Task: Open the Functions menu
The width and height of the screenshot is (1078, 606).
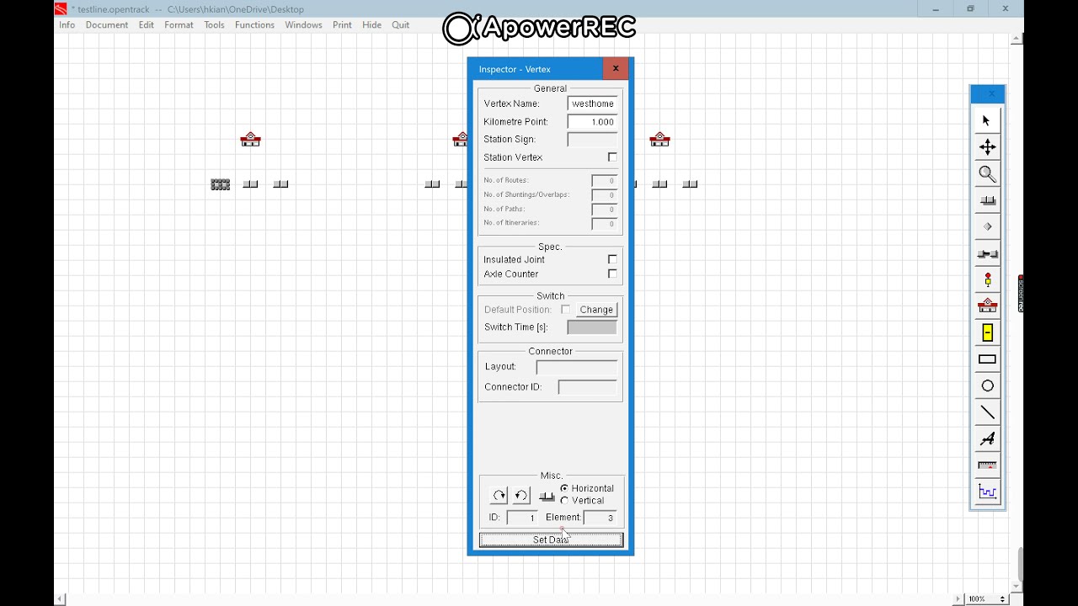Action: (254, 25)
